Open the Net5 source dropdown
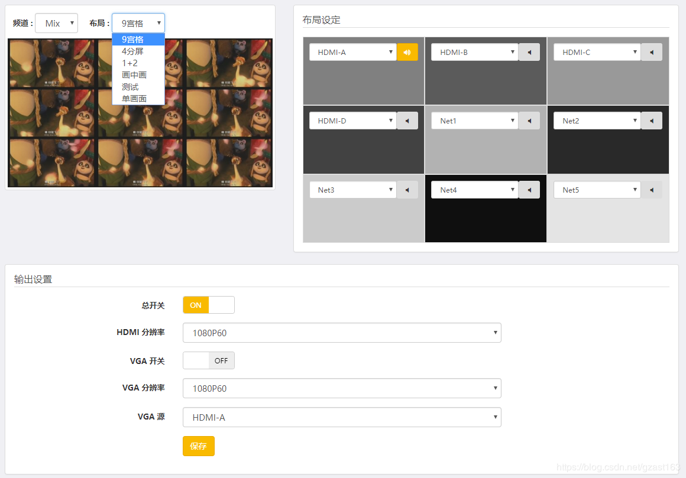 click(x=597, y=190)
